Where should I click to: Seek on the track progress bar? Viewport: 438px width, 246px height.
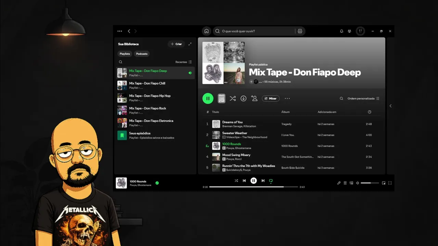(x=254, y=187)
